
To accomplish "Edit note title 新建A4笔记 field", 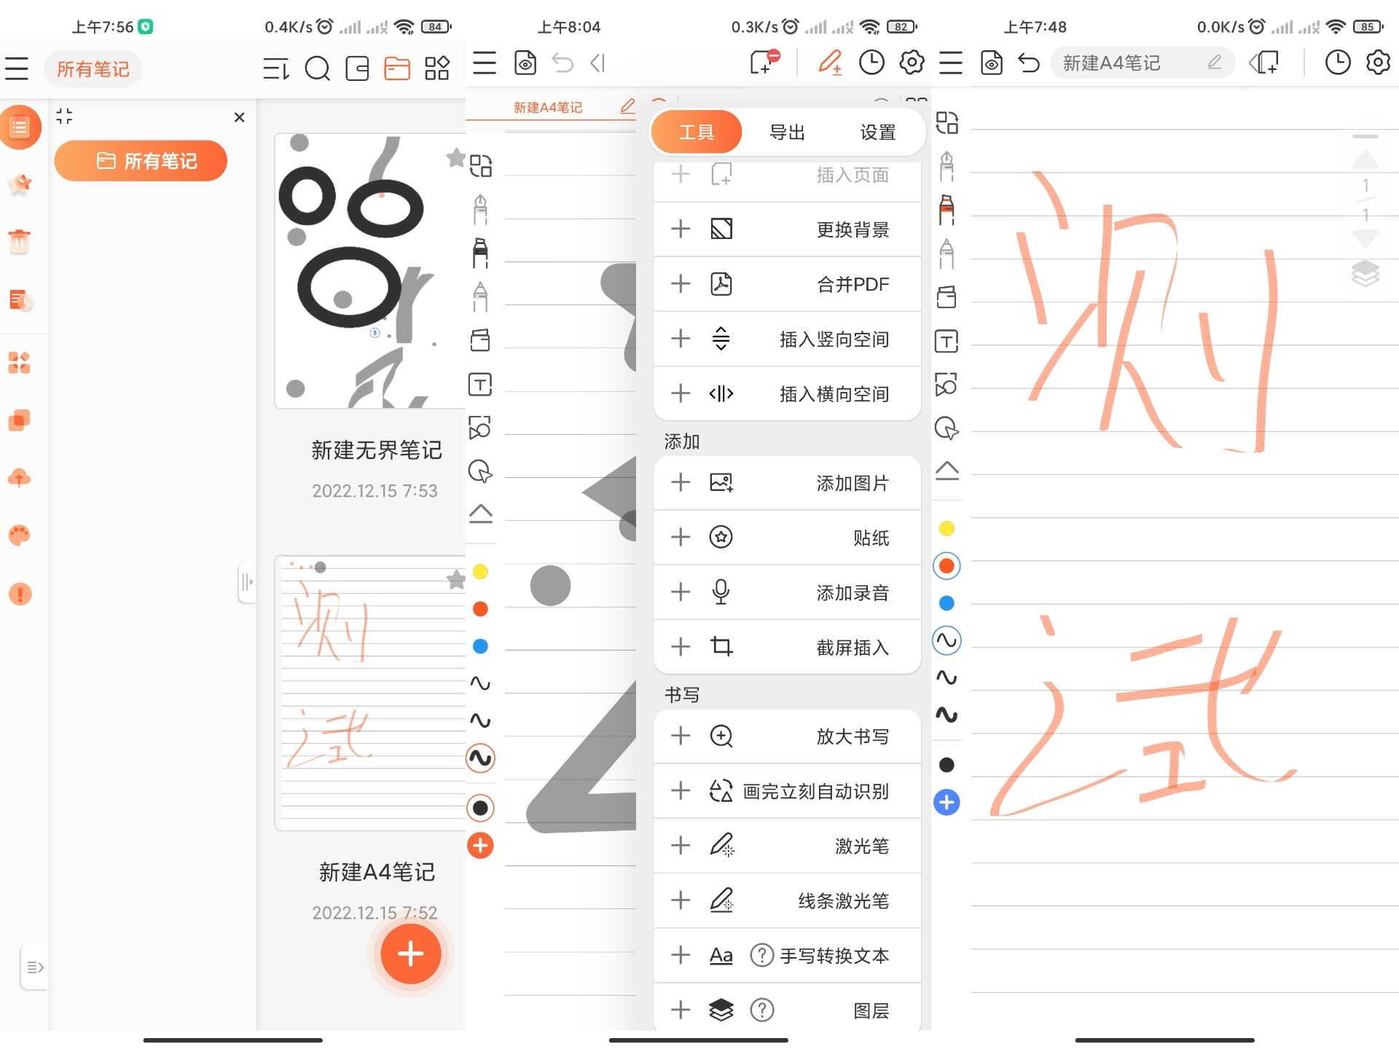I will pos(1142,63).
